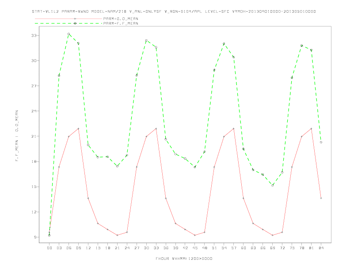
Task: Click the green F_MEAN marker at hour 78
Action: click(x=301, y=45)
